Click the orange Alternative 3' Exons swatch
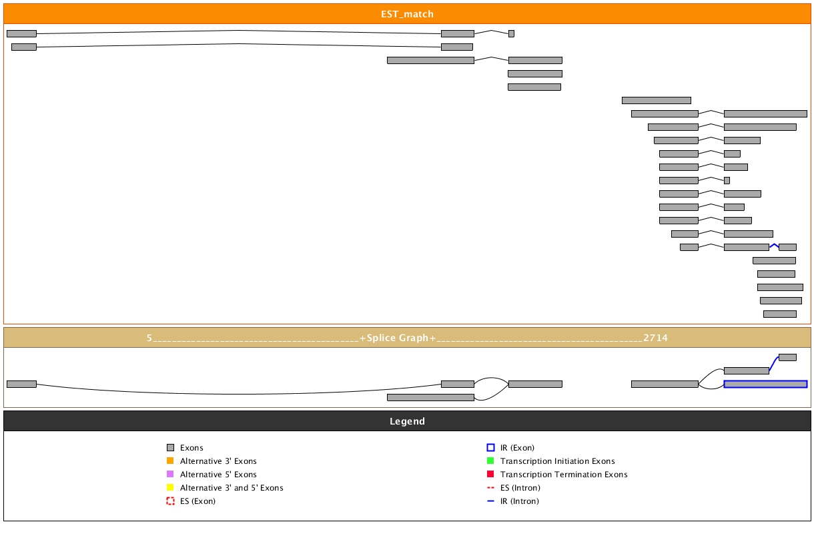 (x=170, y=461)
